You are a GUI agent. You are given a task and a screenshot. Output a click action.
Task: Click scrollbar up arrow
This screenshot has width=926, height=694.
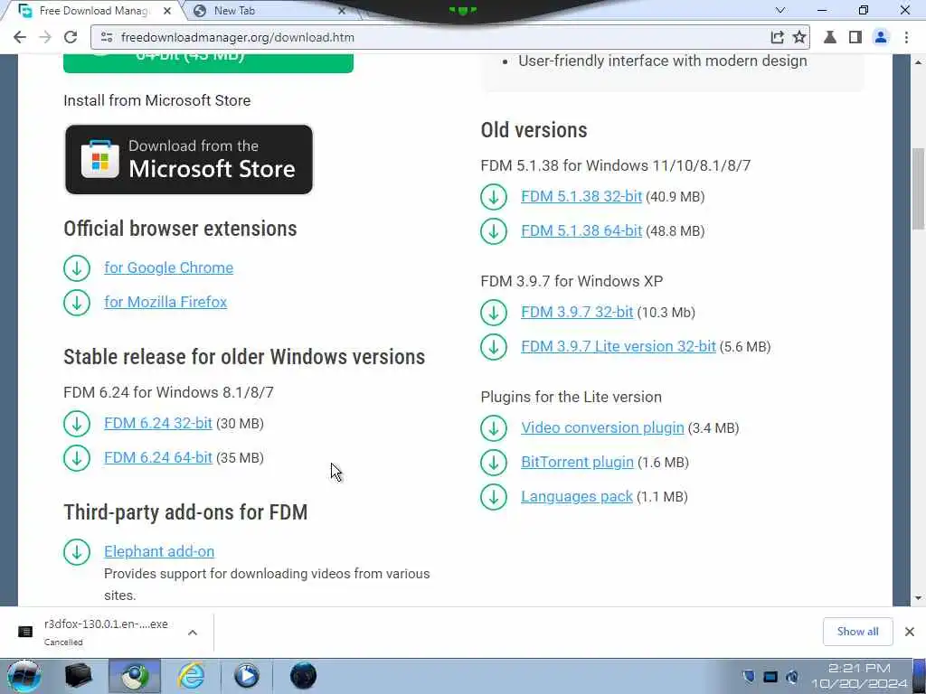(919, 61)
